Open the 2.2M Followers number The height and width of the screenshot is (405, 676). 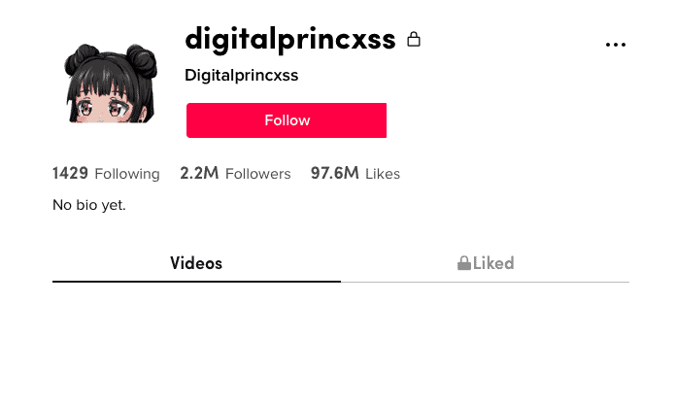199,174
